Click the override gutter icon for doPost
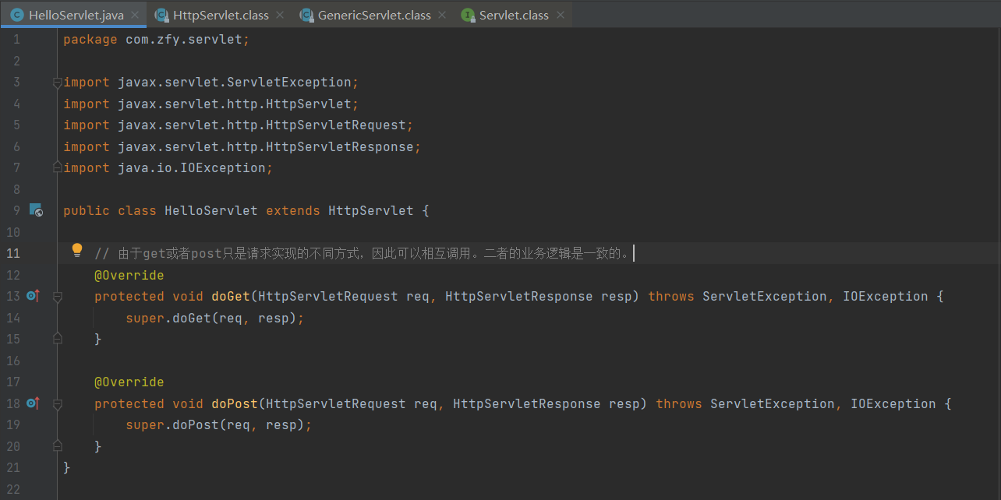 tap(33, 403)
